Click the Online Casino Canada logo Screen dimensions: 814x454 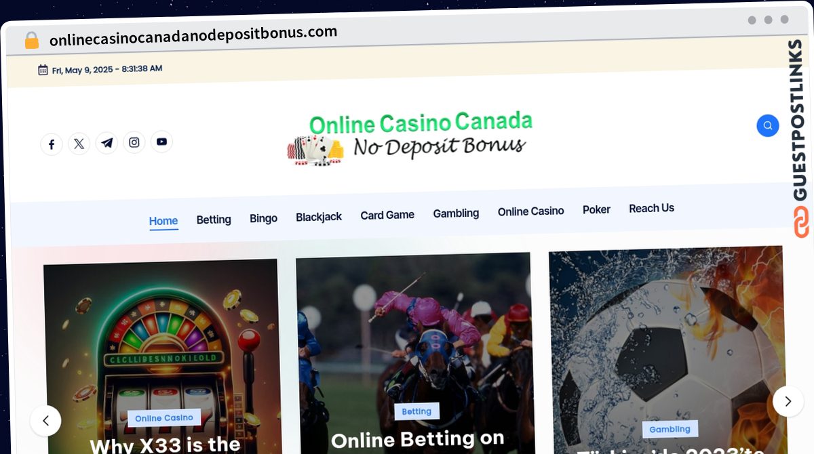(410, 138)
